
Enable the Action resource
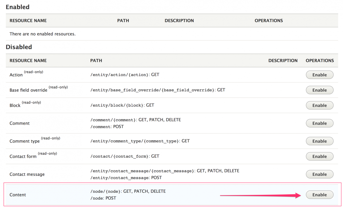pyautogui.click(x=320, y=75)
